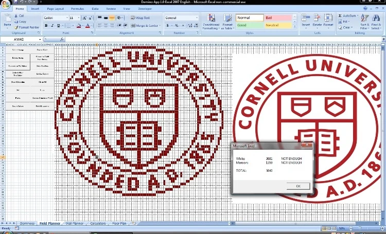Apply the Bad cell style

coord(278,17)
